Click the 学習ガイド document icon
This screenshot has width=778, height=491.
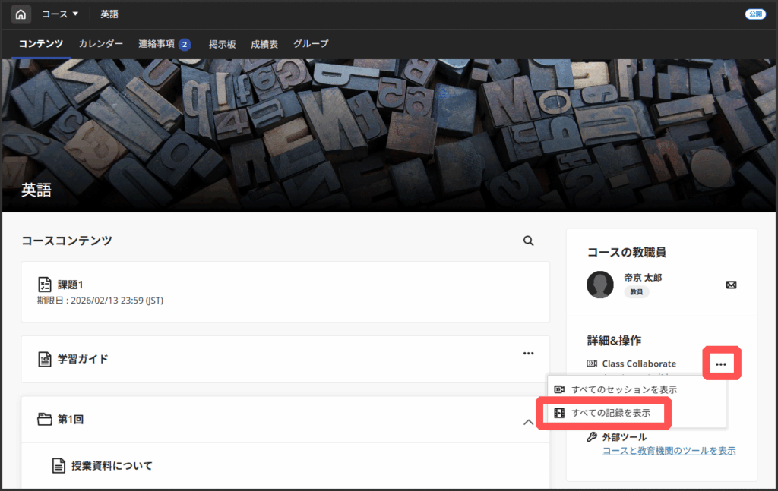click(x=45, y=359)
